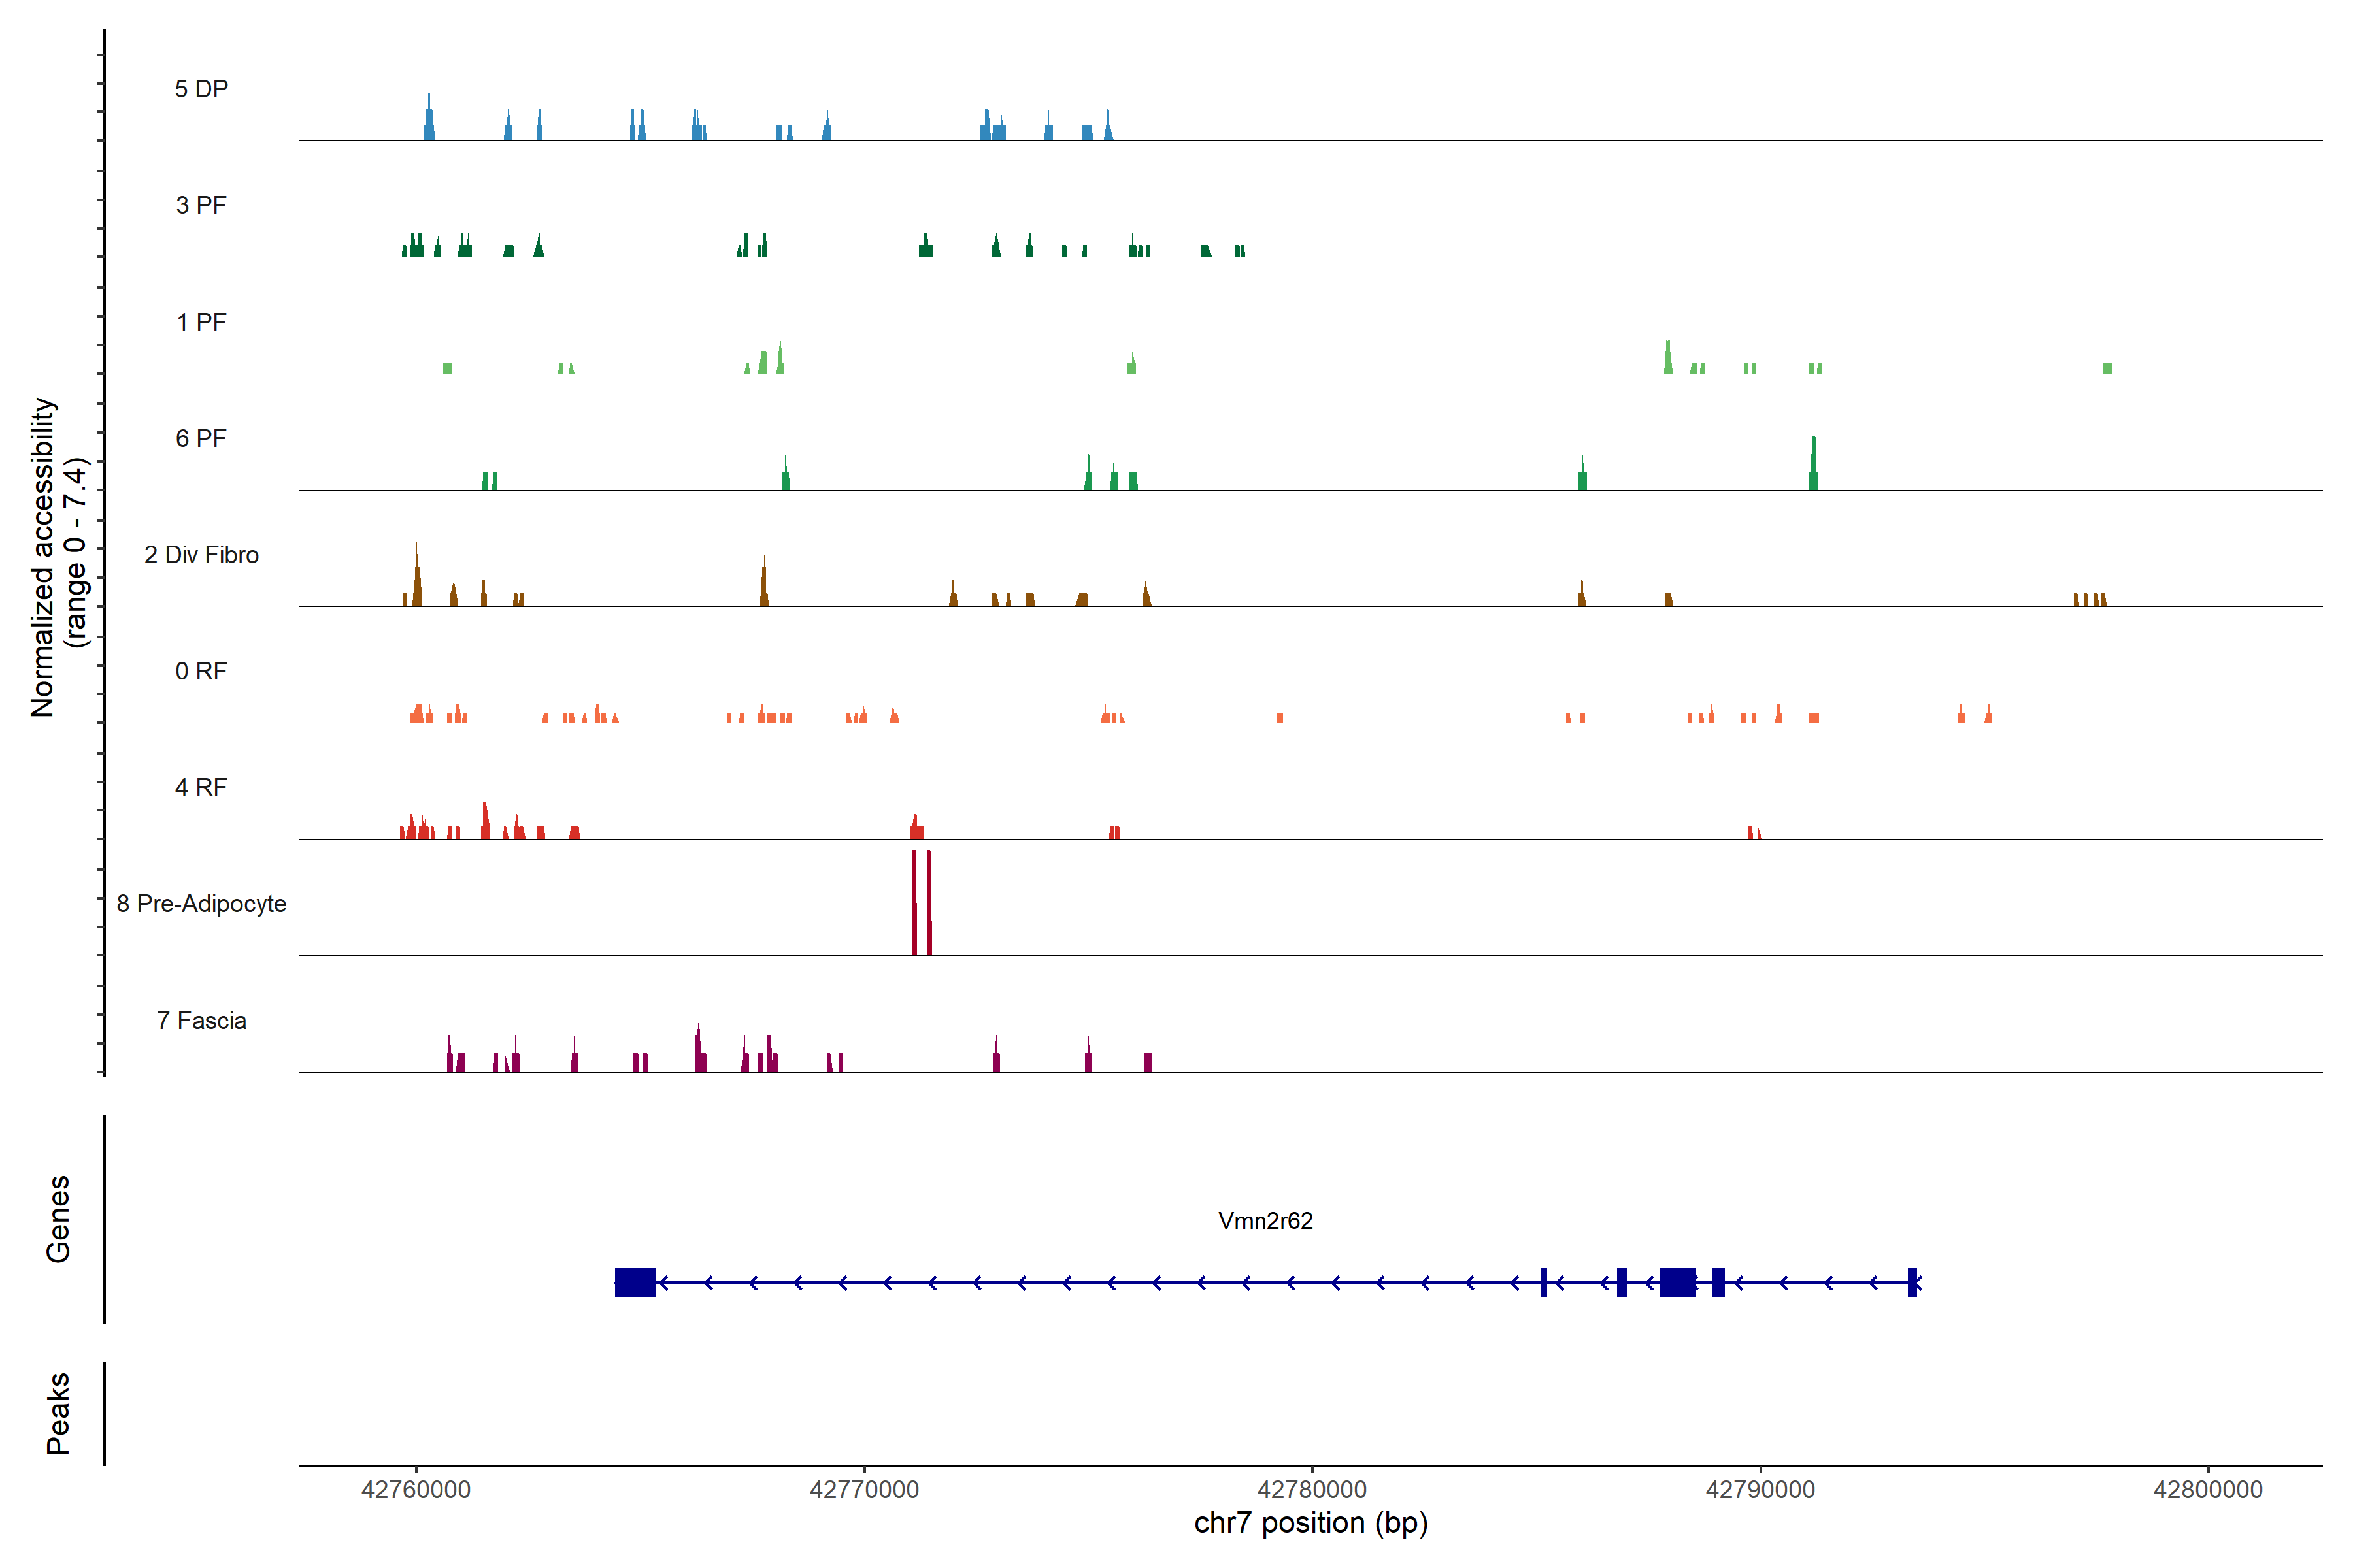
Task: Click the 4 RF track label
Action: [x=201, y=787]
